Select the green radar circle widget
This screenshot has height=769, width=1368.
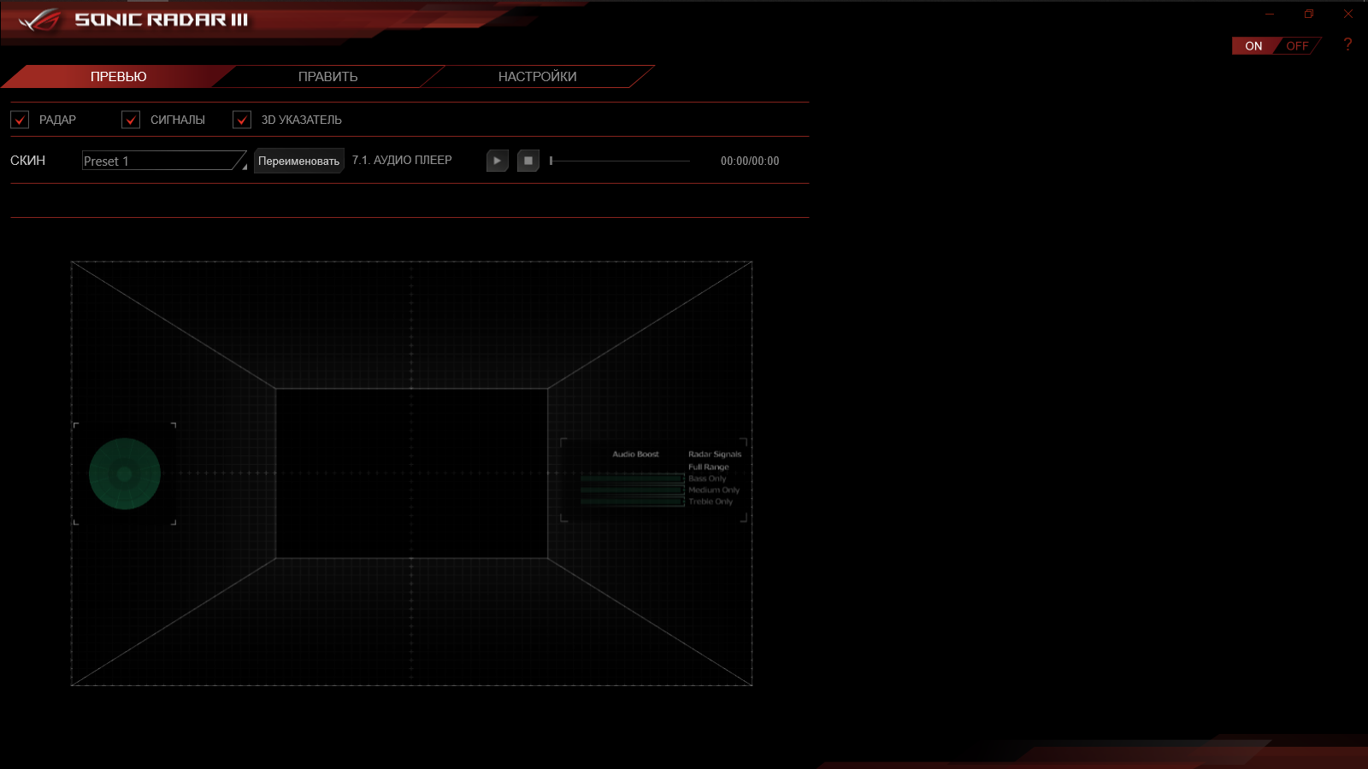coord(125,473)
